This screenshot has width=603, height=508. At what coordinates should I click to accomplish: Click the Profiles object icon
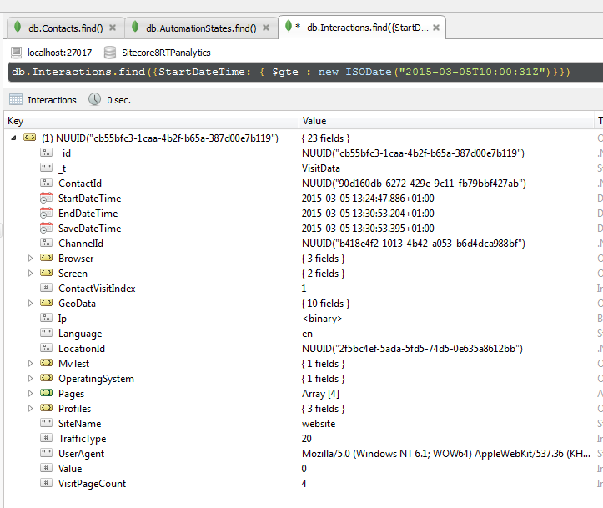pyautogui.click(x=47, y=409)
